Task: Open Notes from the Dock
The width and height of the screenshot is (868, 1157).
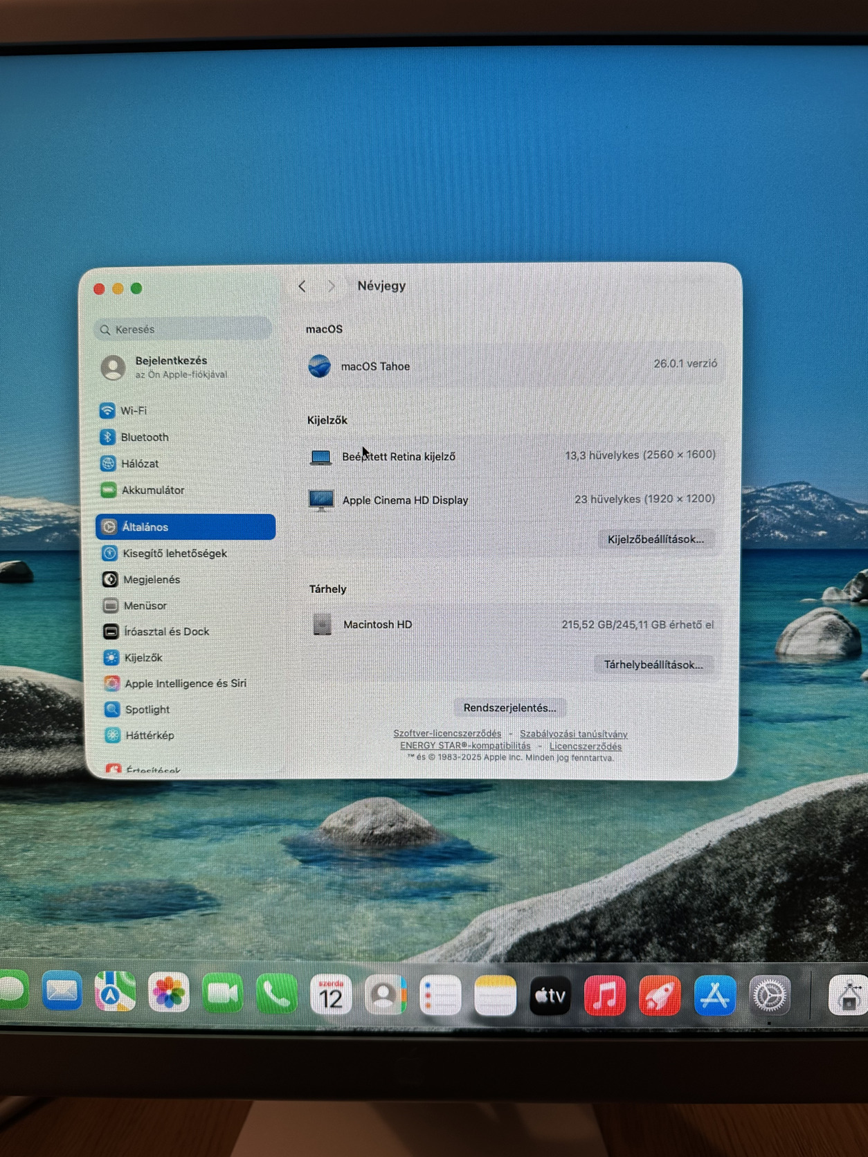Action: pos(495,996)
